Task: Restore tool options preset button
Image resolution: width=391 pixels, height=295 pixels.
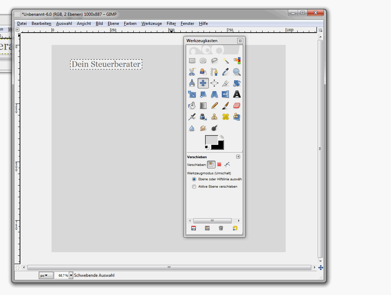Action: (207, 228)
